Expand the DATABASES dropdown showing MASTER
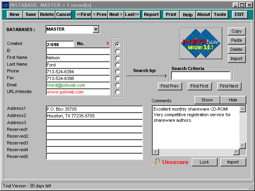The image size is (255, 191). click(96, 29)
